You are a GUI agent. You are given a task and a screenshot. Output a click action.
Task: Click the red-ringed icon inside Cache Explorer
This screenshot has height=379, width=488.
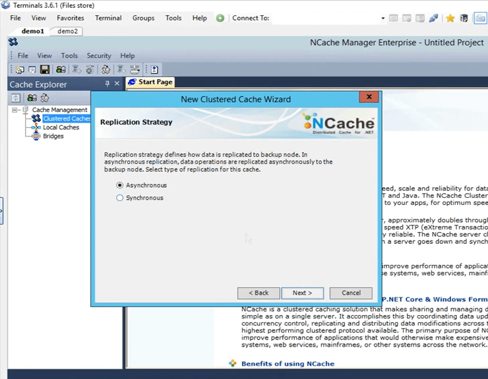pos(45,98)
